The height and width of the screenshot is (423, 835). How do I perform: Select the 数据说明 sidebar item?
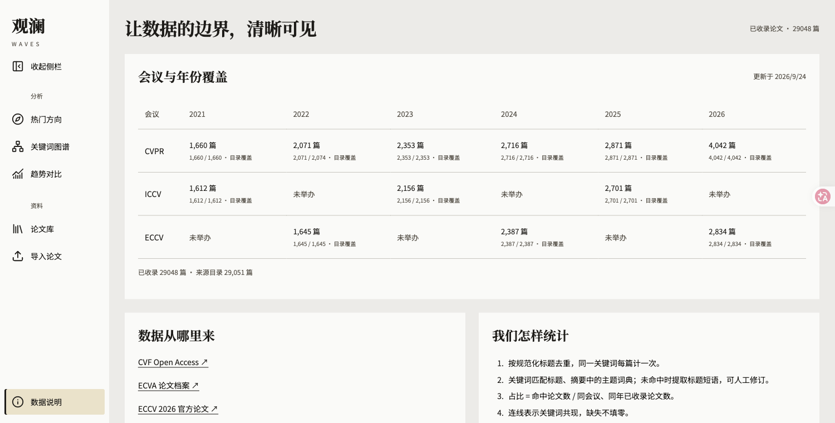(x=55, y=402)
